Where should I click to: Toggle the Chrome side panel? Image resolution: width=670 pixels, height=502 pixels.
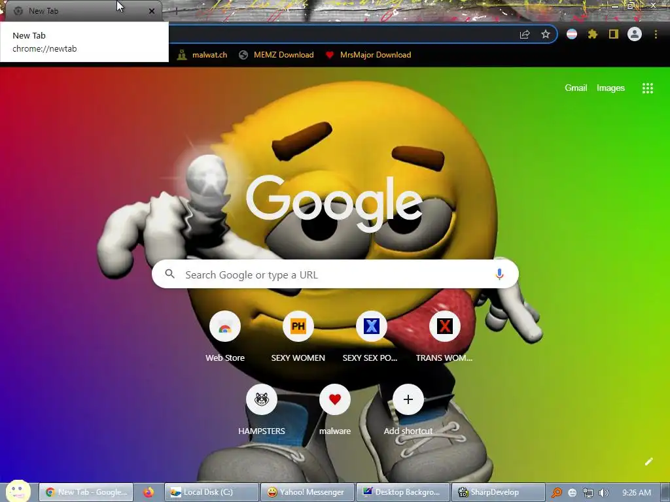pyautogui.click(x=614, y=34)
